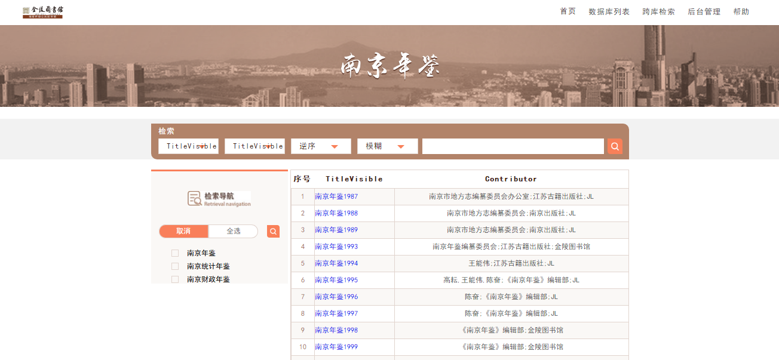This screenshot has width=779, height=360.
Task: Open 帮助 in the top navigation
Action: pos(741,11)
